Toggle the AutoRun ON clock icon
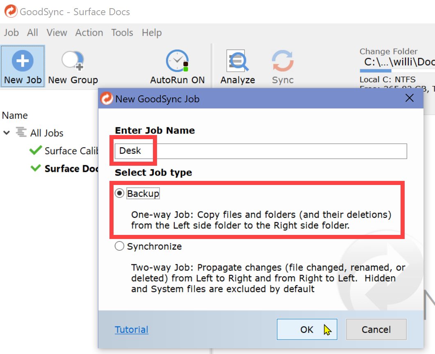Viewport: 435px width, 354px height. click(x=177, y=61)
